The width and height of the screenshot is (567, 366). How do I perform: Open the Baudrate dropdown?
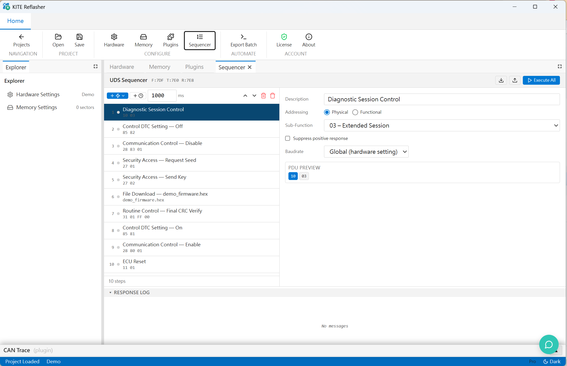(366, 151)
